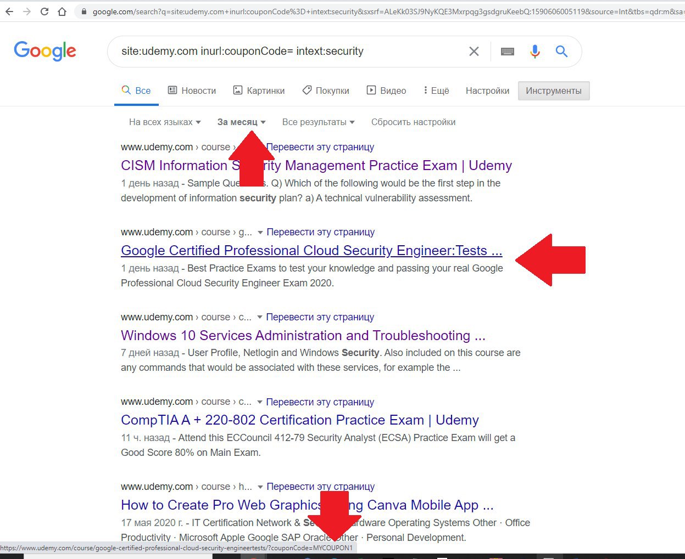Open CISM Information Security Management result
The image size is (685, 559).
pos(316,166)
